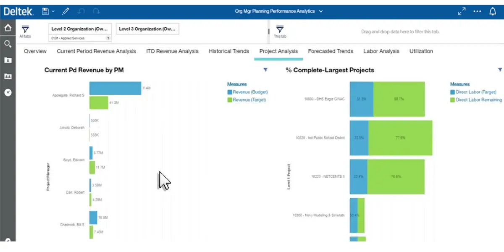Screen dimensions: 504x252
Task: Click the 77.5% green segment for Ind Public School
Action: point(400,138)
